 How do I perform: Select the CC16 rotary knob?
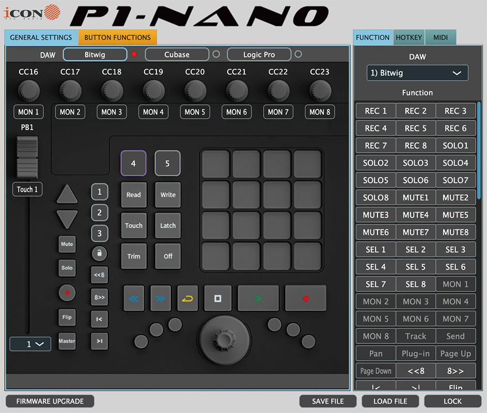29,91
